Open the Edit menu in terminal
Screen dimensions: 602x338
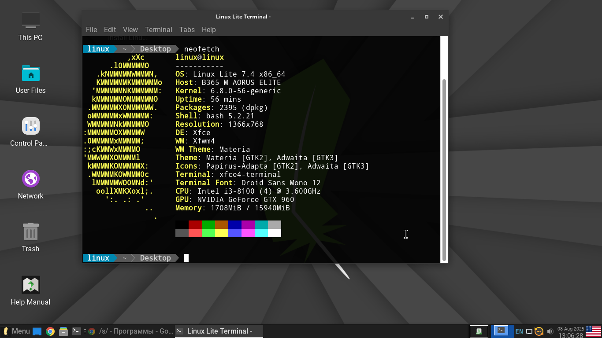pyautogui.click(x=110, y=29)
